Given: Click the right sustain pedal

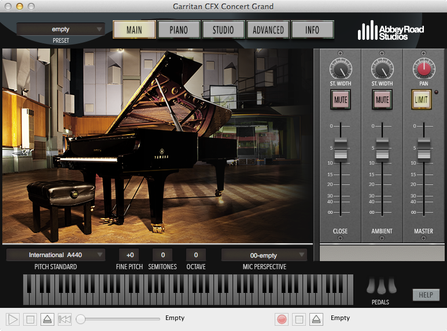Looking at the screenshot, I should pyautogui.click(x=392, y=285).
